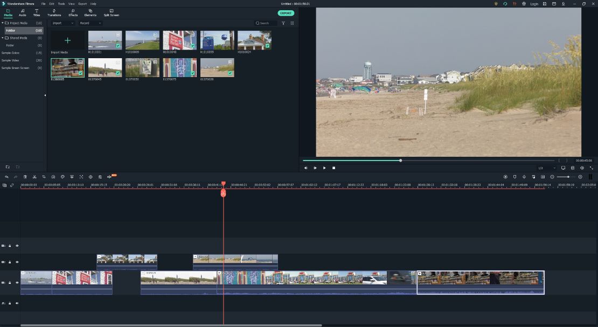This screenshot has width=598, height=327.
Task: Select the split (scissors) tool in timeline toolbar
Action: [x=34, y=177]
